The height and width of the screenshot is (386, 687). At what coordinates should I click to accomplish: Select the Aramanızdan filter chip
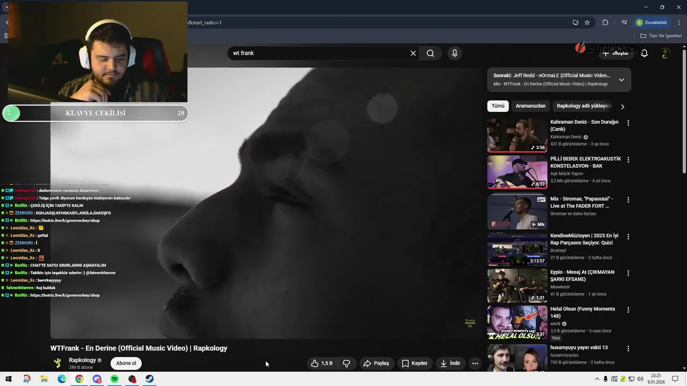pos(531,106)
